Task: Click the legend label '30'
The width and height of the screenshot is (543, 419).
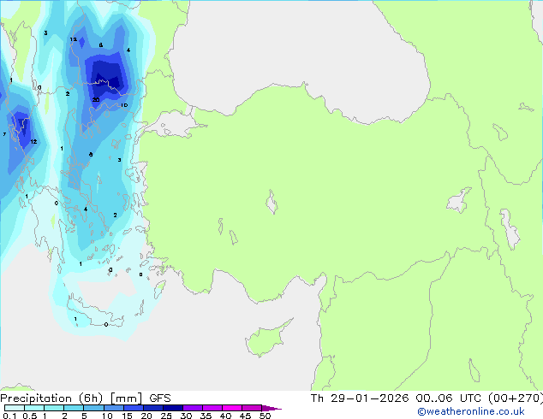Action: 186,416
